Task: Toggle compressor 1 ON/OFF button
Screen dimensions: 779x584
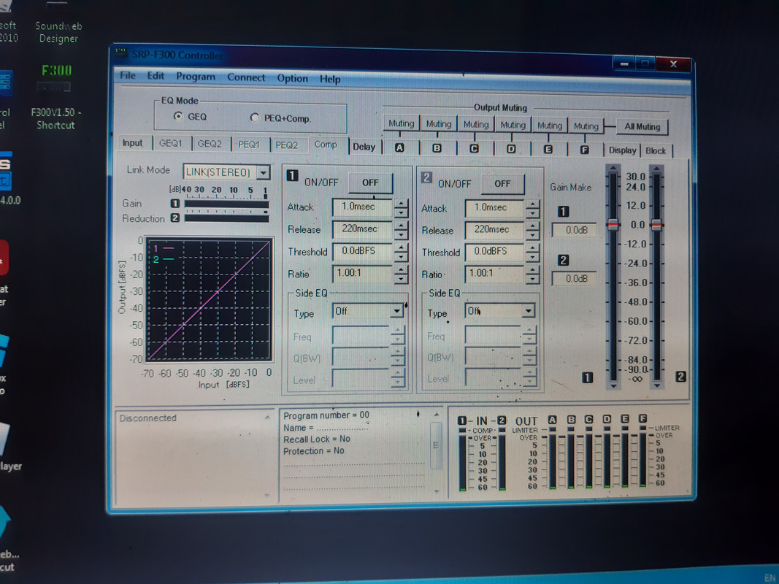Action: tap(370, 182)
